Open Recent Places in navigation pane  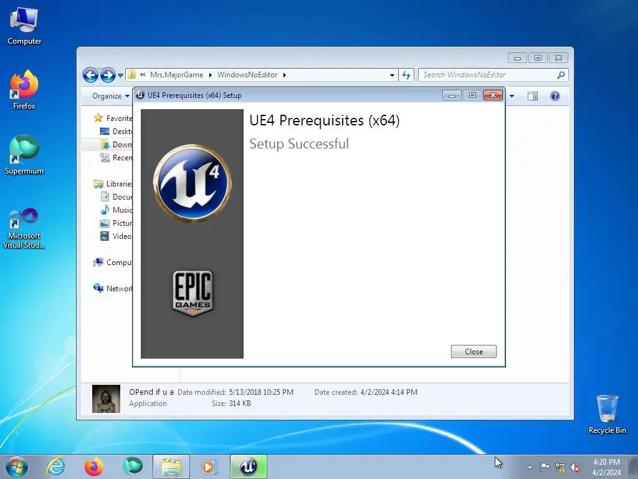[x=116, y=158]
